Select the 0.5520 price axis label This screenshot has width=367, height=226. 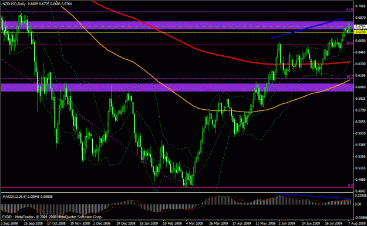click(361, 133)
